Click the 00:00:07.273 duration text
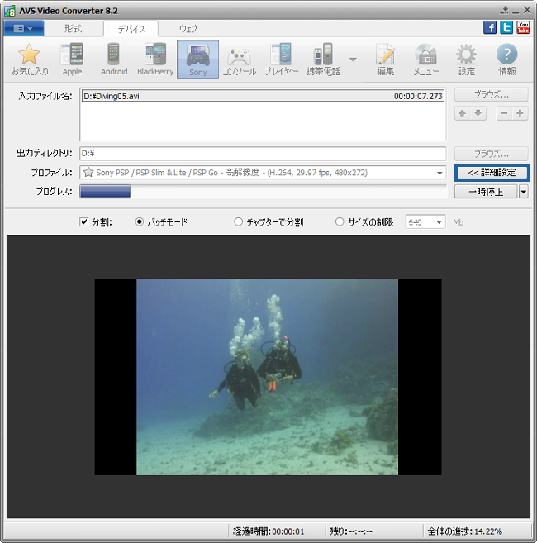This screenshot has height=543, width=537. [x=418, y=96]
